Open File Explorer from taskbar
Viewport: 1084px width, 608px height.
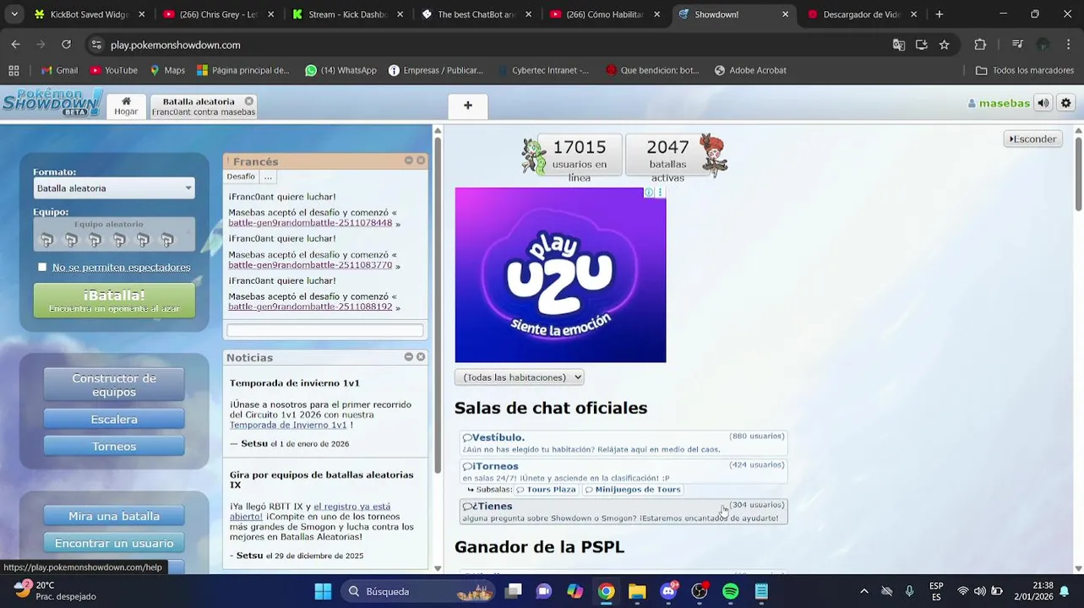[637, 591]
